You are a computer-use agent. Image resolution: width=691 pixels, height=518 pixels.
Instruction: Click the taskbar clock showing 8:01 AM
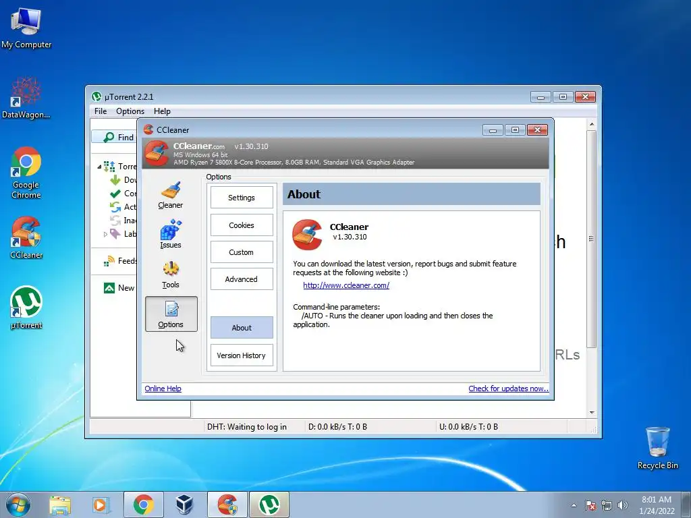pos(657,505)
